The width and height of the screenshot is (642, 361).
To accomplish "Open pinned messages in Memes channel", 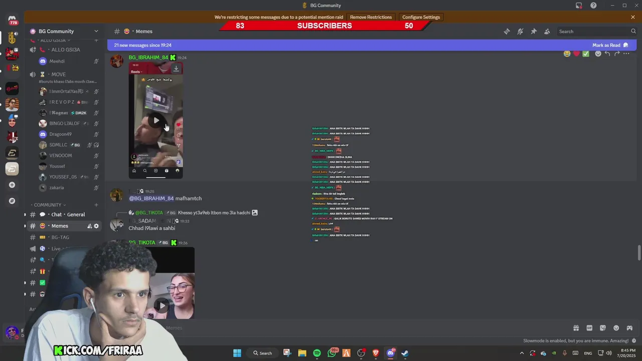I will (x=534, y=31).
